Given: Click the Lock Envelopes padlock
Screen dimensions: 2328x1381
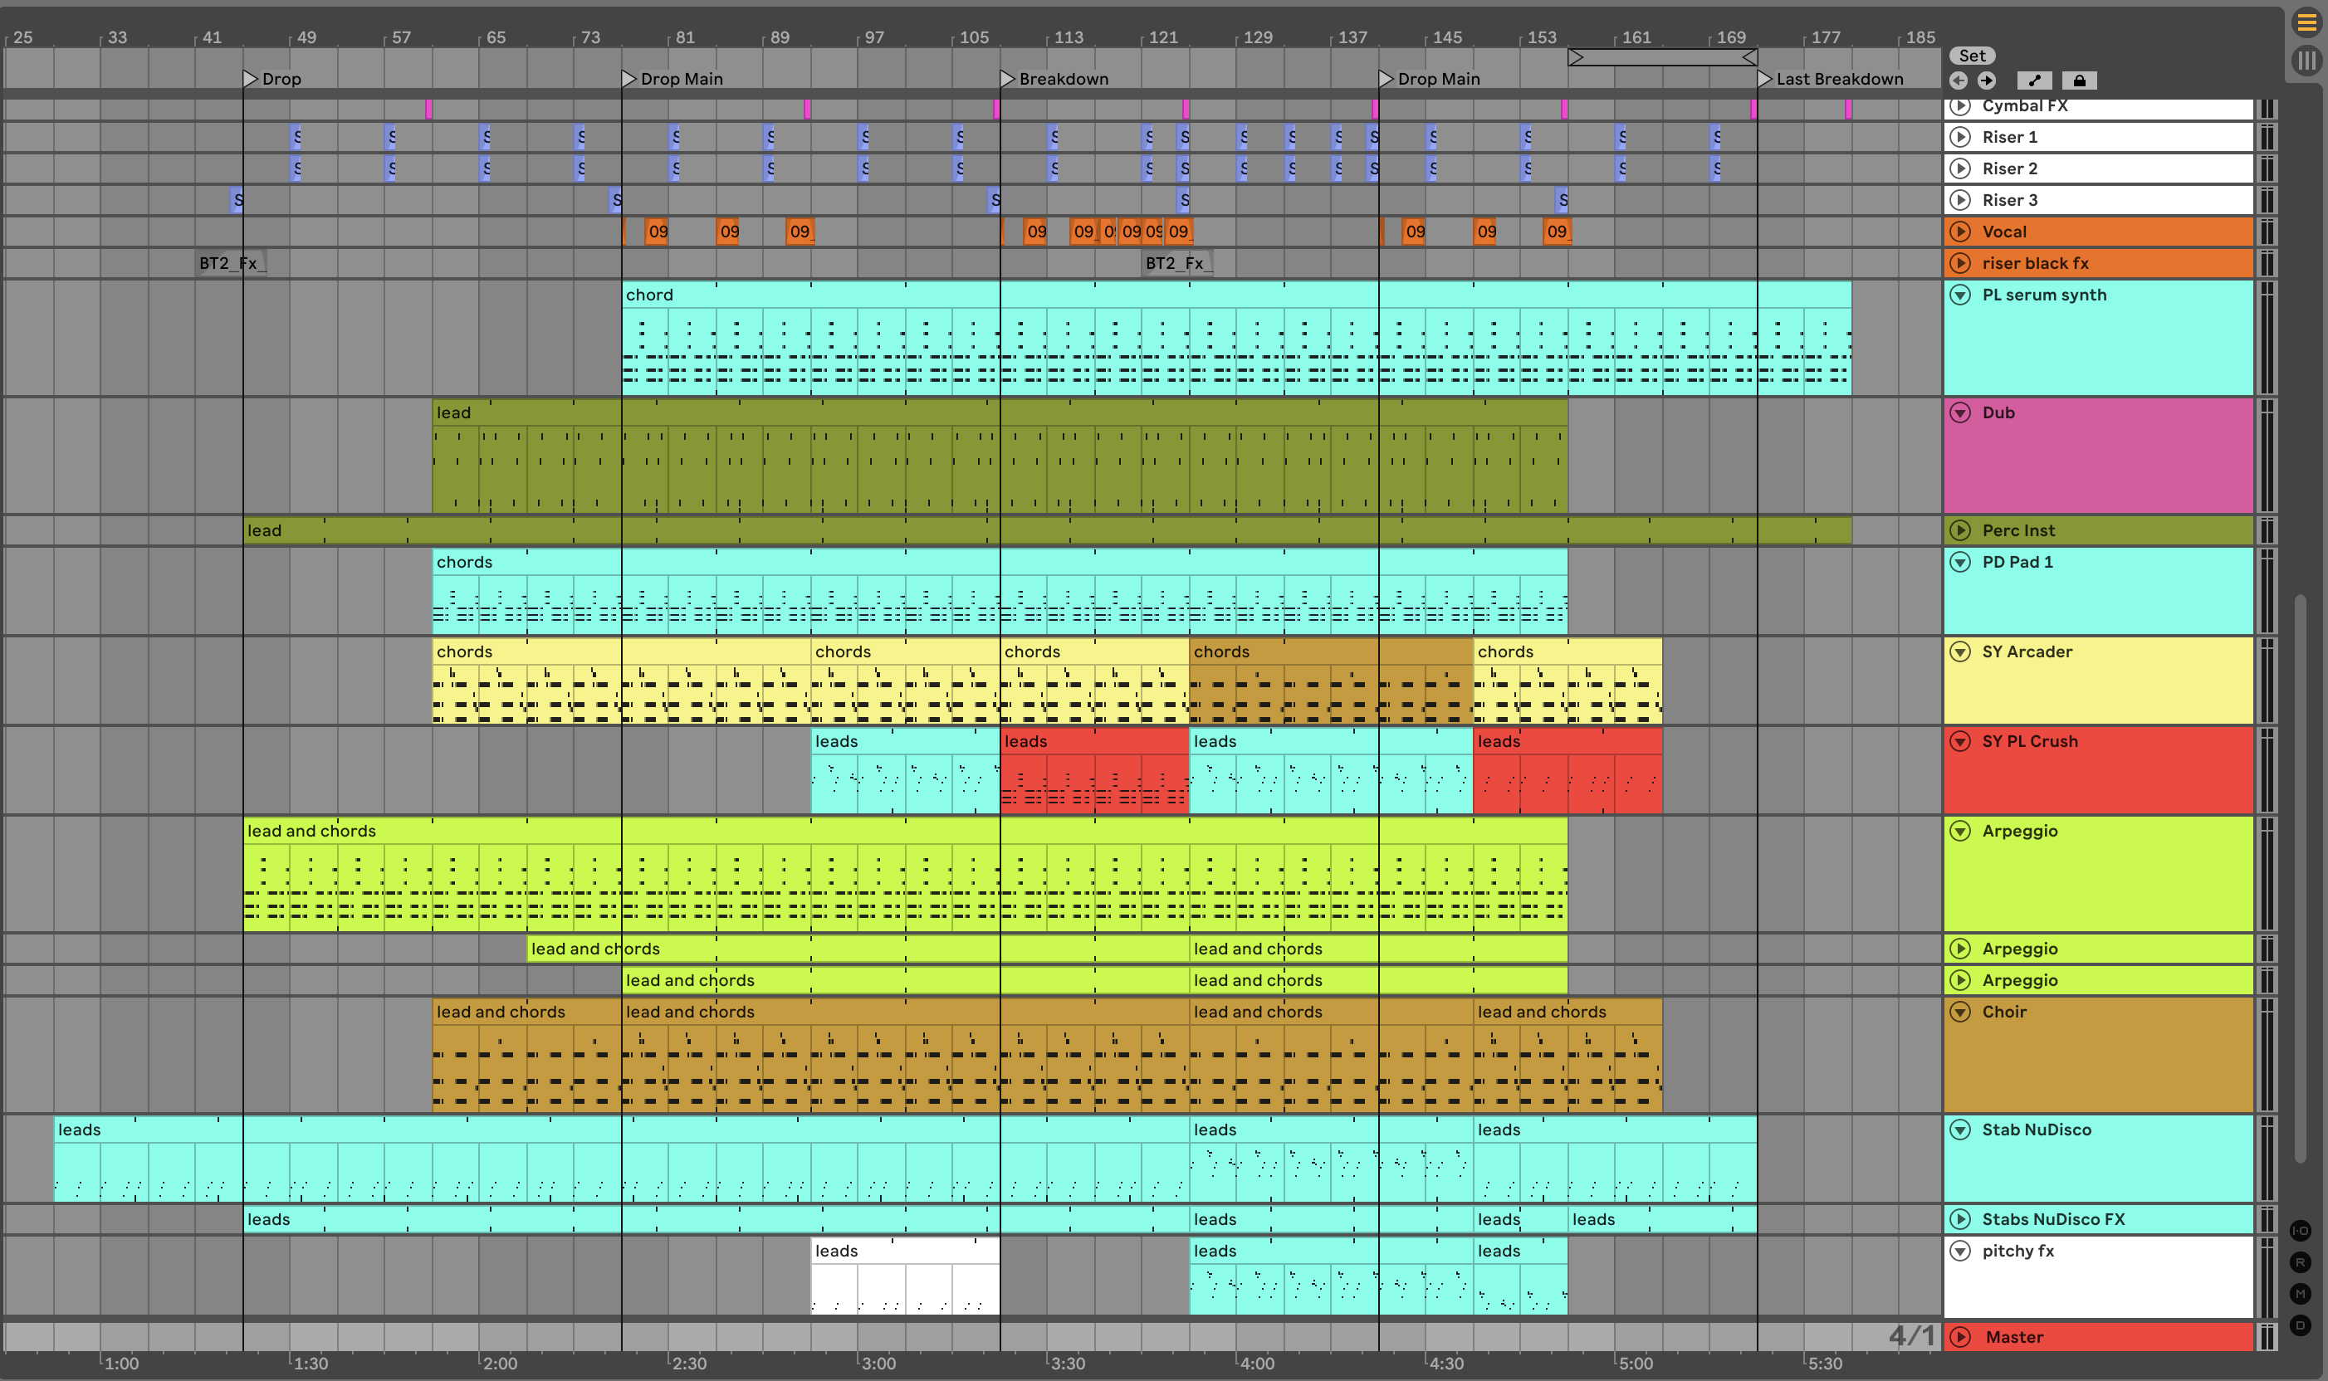Looking at the screenshot, I should click(2079, 81).
